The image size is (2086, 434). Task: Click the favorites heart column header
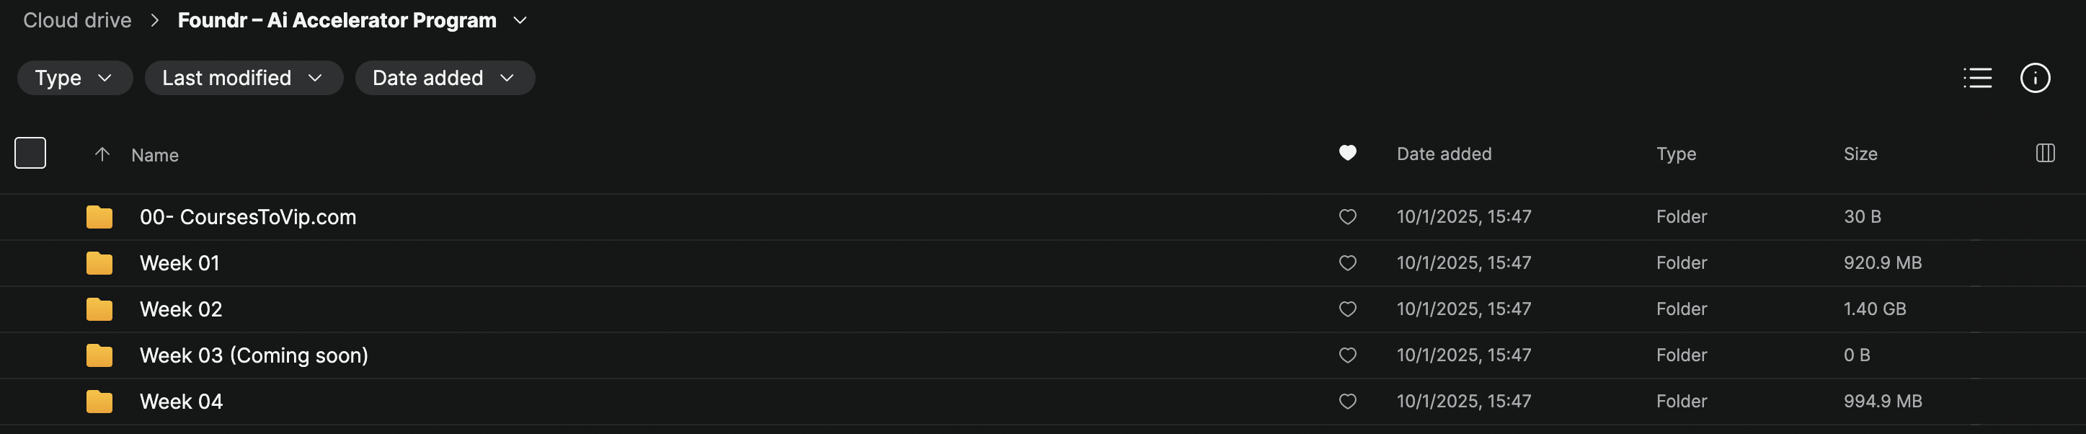[1346, 153]
